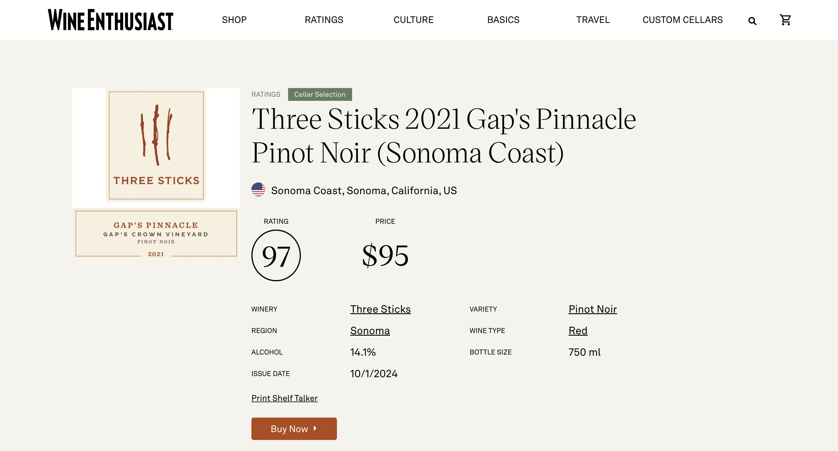Click the 97 rating circle
Image resolution: width=838 pixels, height=451 pixels.
click(x=276, y=256)
